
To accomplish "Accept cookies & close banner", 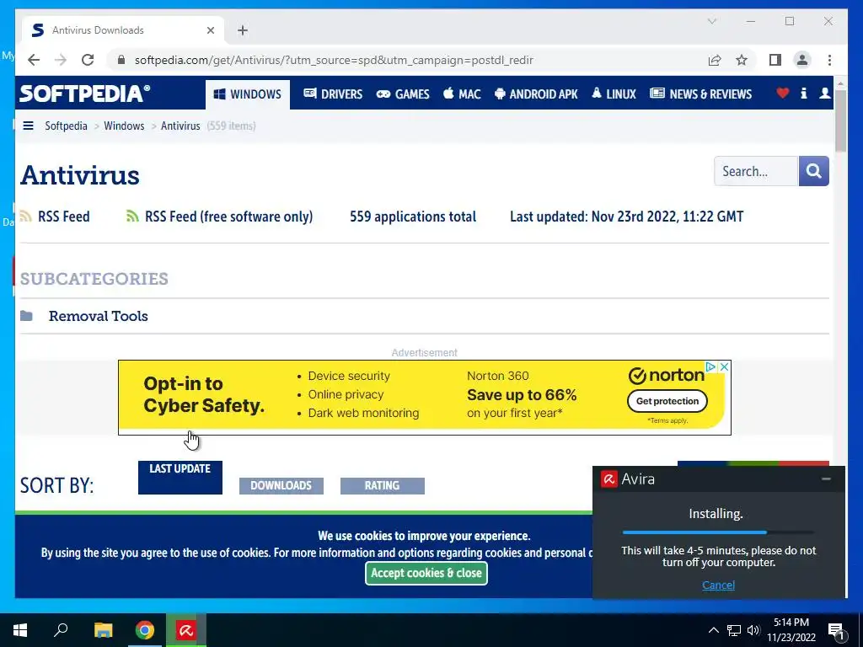I will pos(426,573).
